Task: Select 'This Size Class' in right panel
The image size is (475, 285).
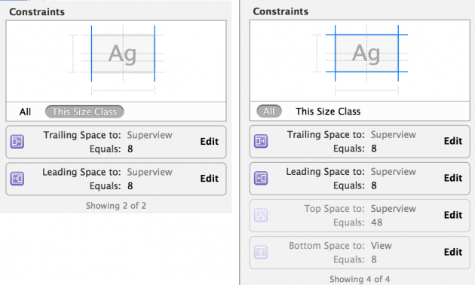Action: (328, 111)
